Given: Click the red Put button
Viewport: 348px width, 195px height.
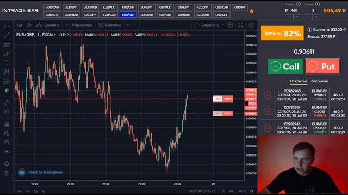Looking at the screenshot, I should [x=322, y=66].
